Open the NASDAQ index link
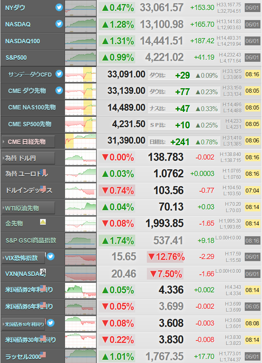262x363 pixels. 18,24
